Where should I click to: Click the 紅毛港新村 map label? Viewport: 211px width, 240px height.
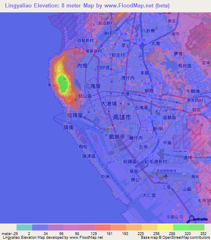[156, 162]
